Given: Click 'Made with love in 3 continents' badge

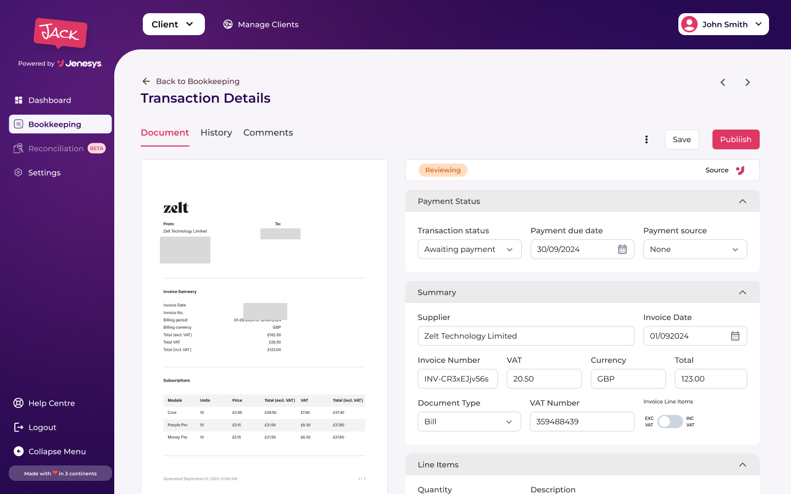Looking at the screenshot, I should [60, 473].
